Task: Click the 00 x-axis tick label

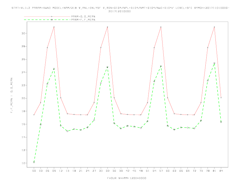Action: 34,171
